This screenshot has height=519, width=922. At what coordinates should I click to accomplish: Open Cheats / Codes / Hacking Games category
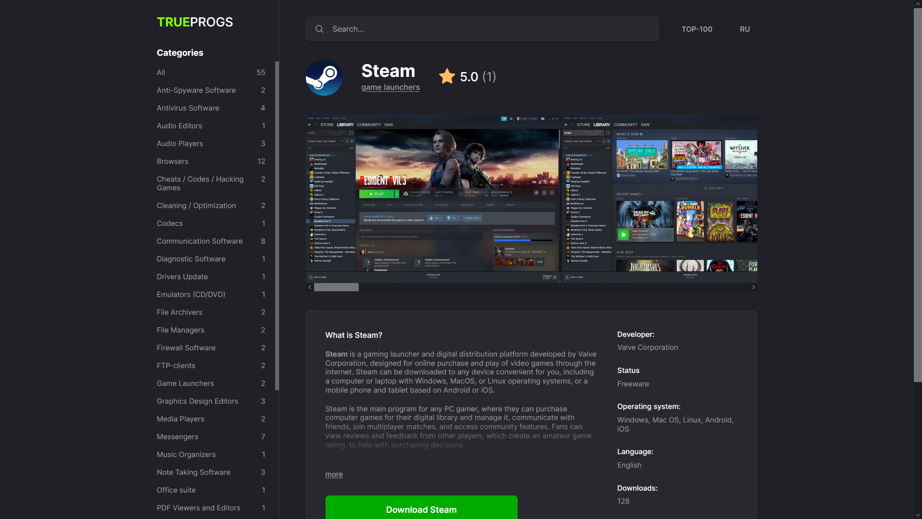coord(211,184)
